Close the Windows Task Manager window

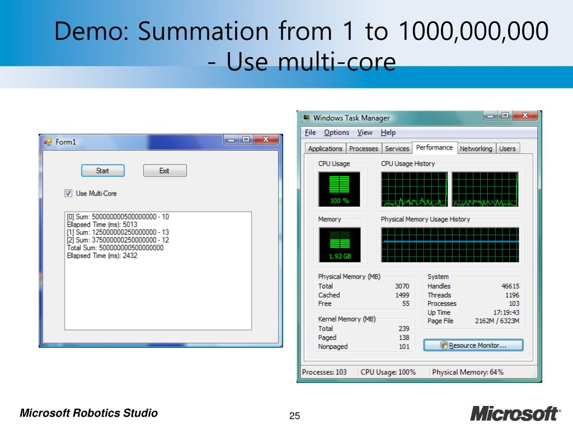[x=525, y=115]
